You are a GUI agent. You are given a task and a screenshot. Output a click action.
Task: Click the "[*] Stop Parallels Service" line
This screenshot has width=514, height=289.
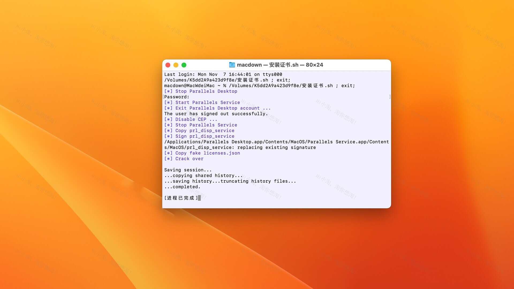click(201, 125)
